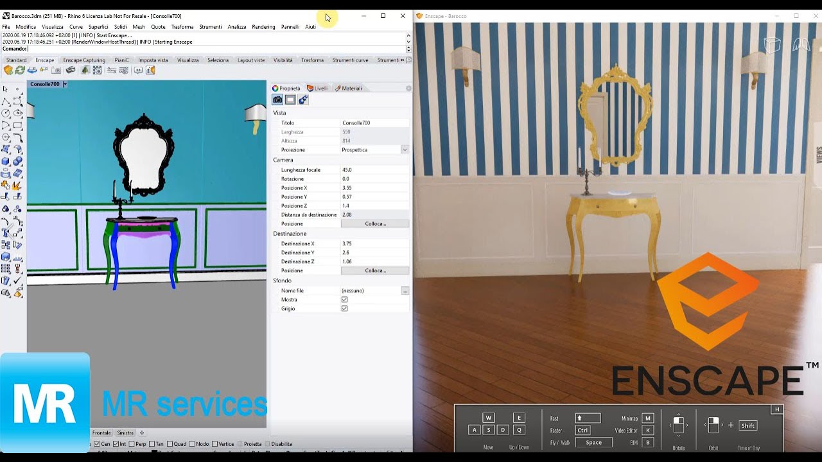
Task: Click the Lunghezza focale value field
Action: coord(375,170)
